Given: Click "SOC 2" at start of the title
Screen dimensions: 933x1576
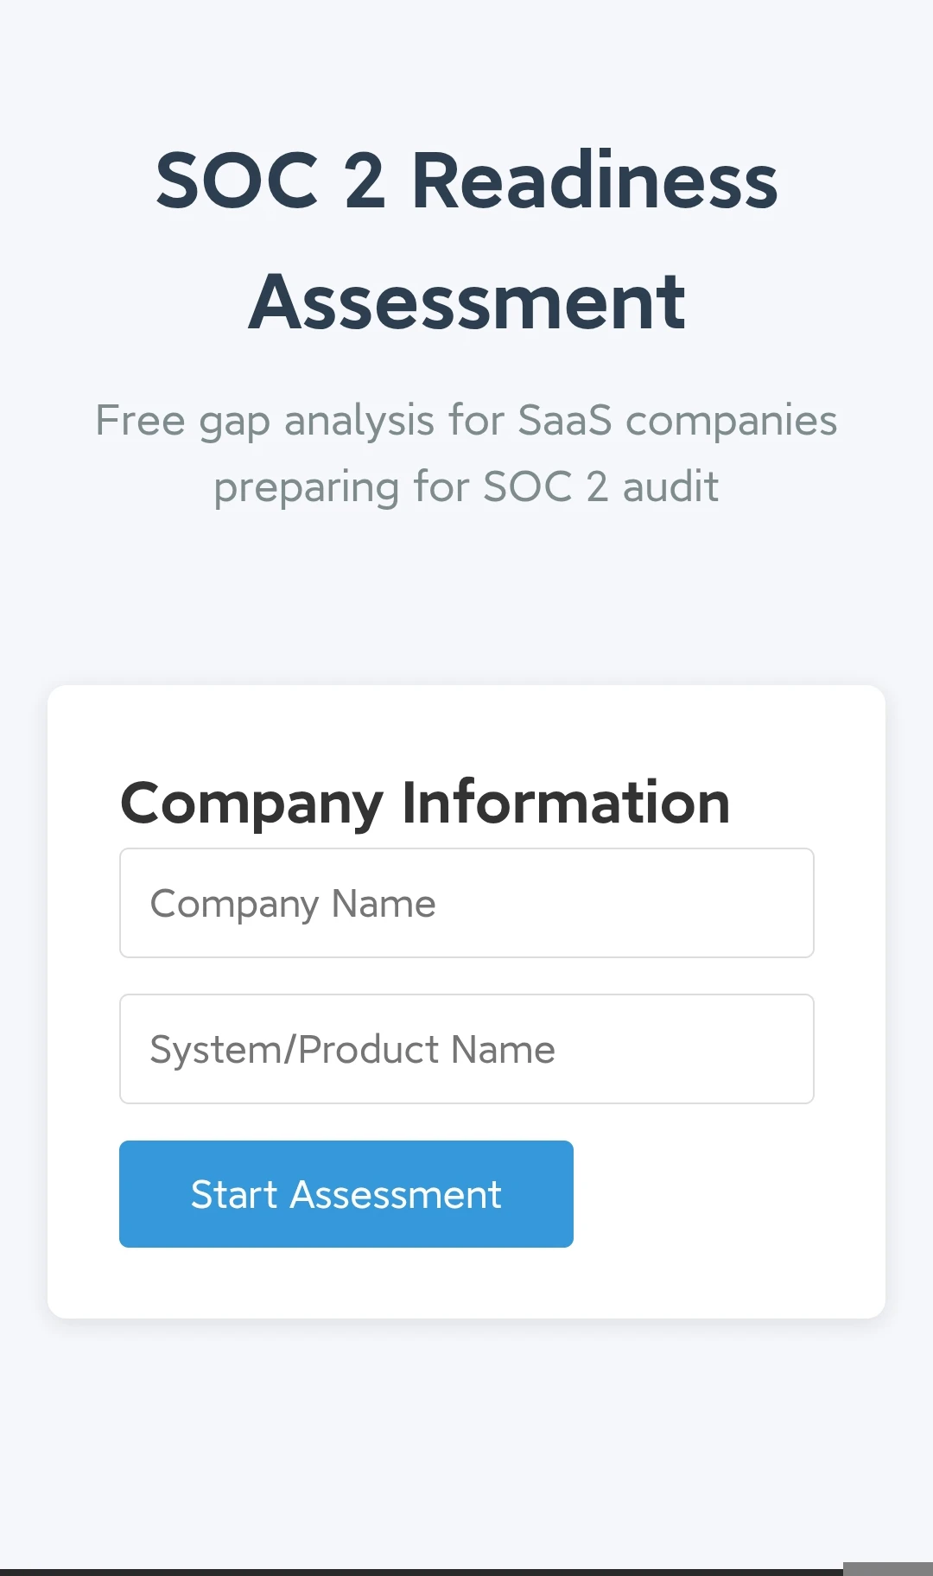Looking at the screenshot, I should pos(270,181).
